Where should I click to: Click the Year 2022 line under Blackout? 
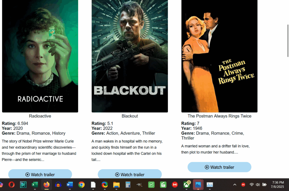tap(102, 128)
